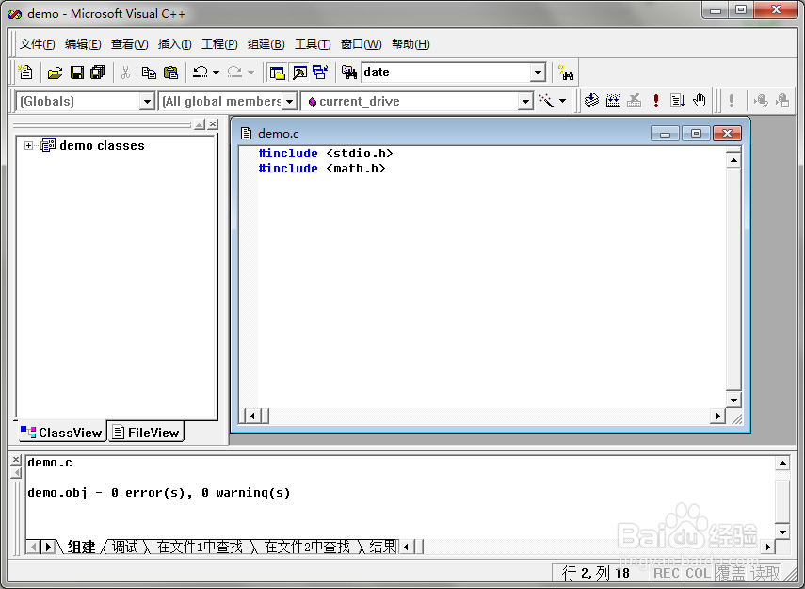Image resolution: width=805 pixels, height=589 pixels.
Task: Run the program with red exclamation icon
Action: (x=656, y=101)
